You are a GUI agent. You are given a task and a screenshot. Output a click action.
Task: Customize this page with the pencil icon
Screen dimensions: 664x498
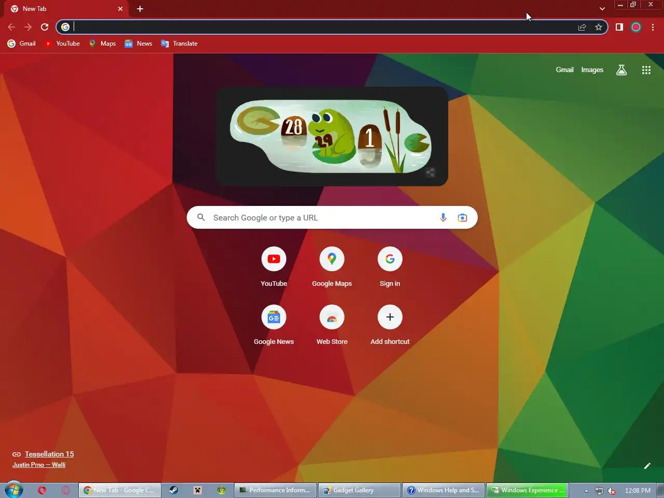pos(647,466)
